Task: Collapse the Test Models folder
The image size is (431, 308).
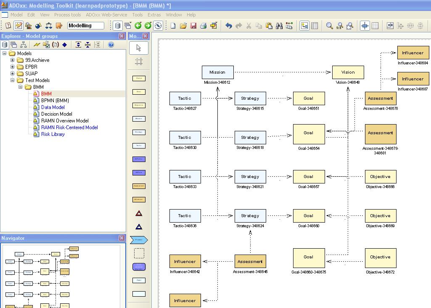Action: point(12,80)
